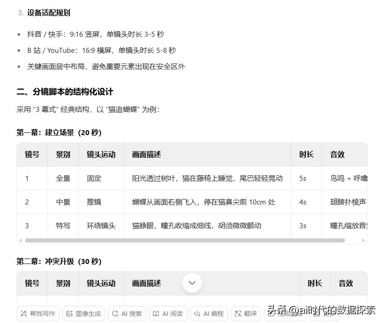Open the AI 阅读 reading tool

[168, 314]
